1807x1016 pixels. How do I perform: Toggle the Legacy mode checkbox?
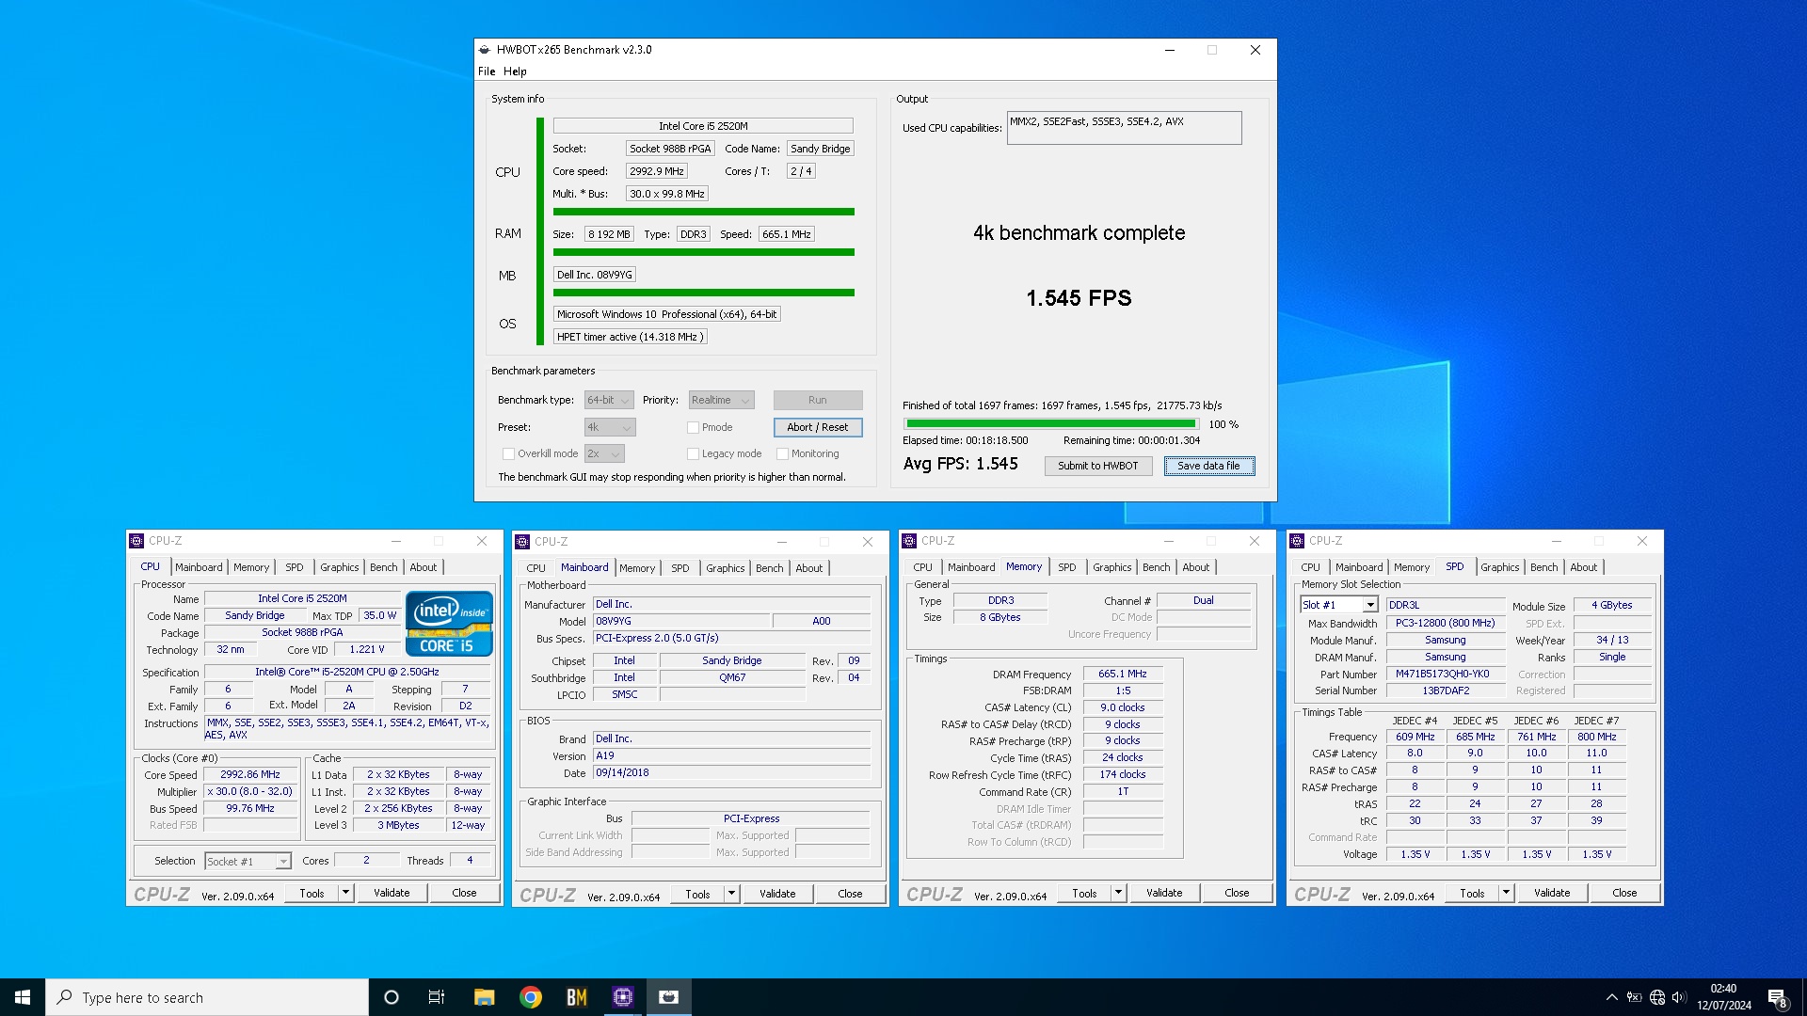point(694,453)
